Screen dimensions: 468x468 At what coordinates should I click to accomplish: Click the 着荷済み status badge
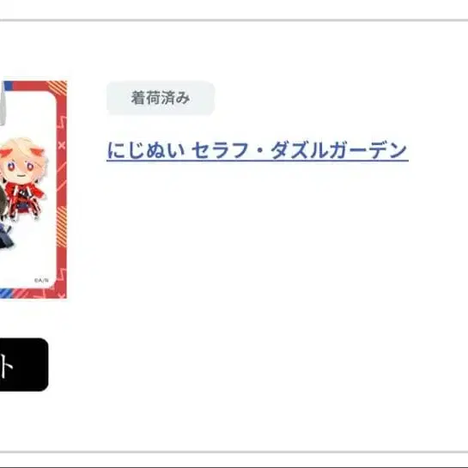pyautogui.click(x=161, y=98)
